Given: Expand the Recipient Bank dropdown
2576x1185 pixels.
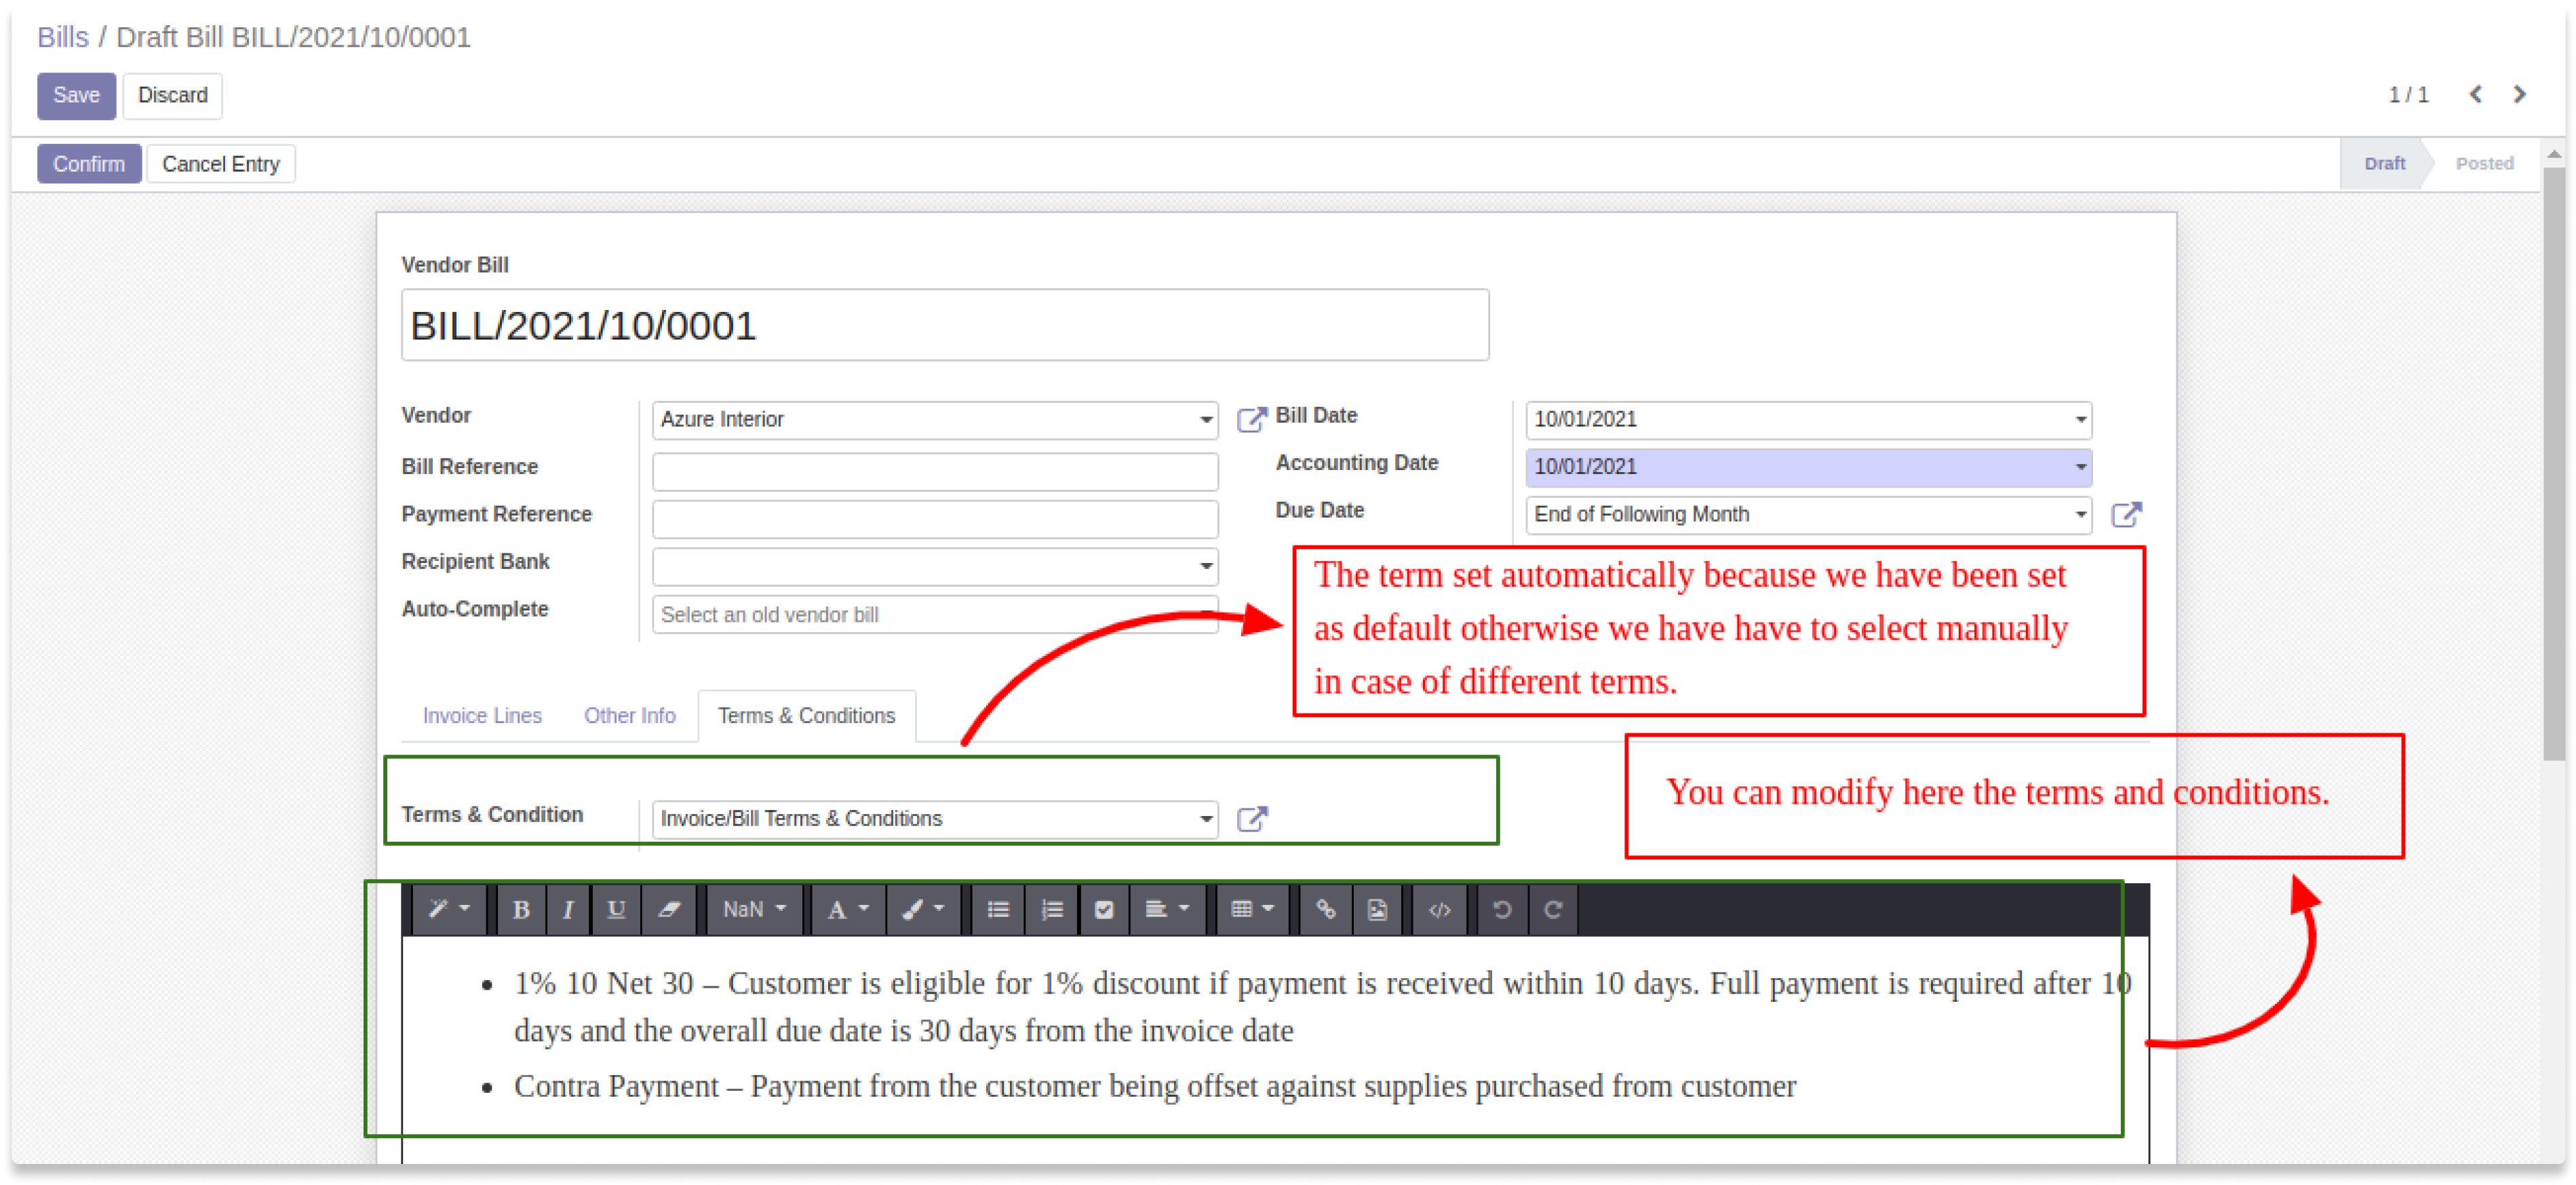Looking at the screenshot, I should [x=1206, y=567].
